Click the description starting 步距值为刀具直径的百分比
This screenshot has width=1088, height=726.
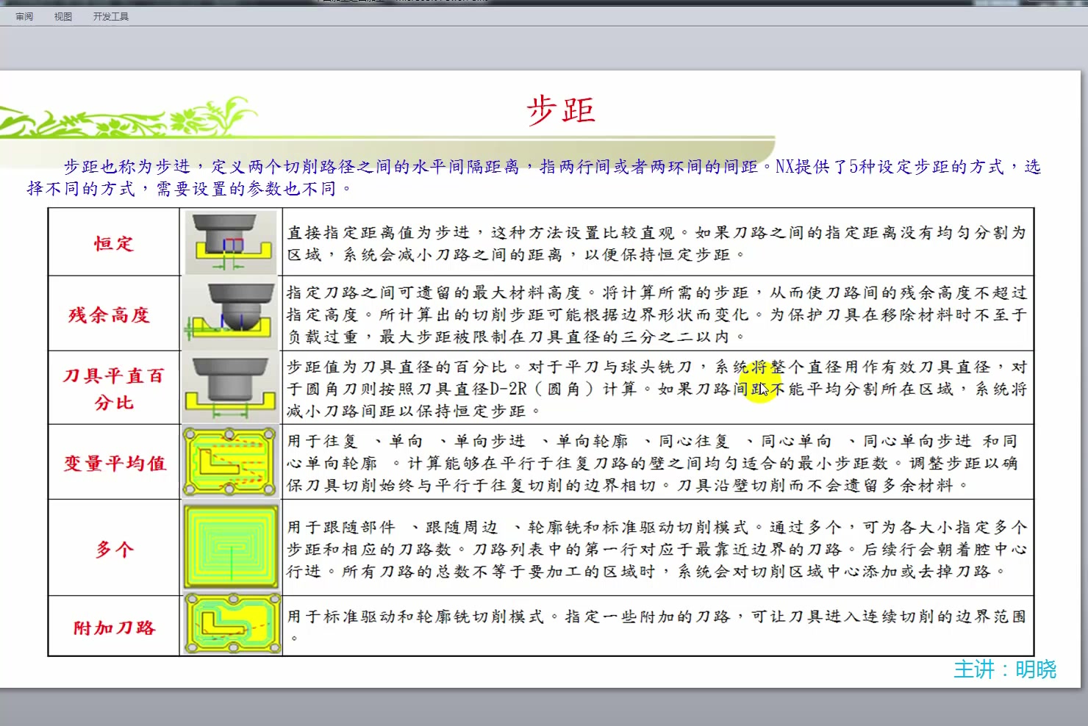pos(656,389)
